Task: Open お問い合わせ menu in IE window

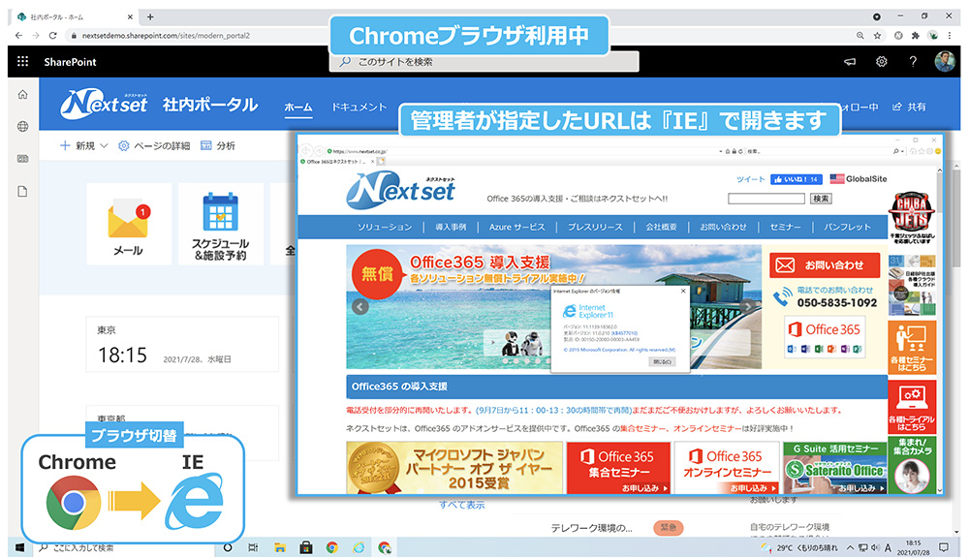Action: [x=723, y=227]
